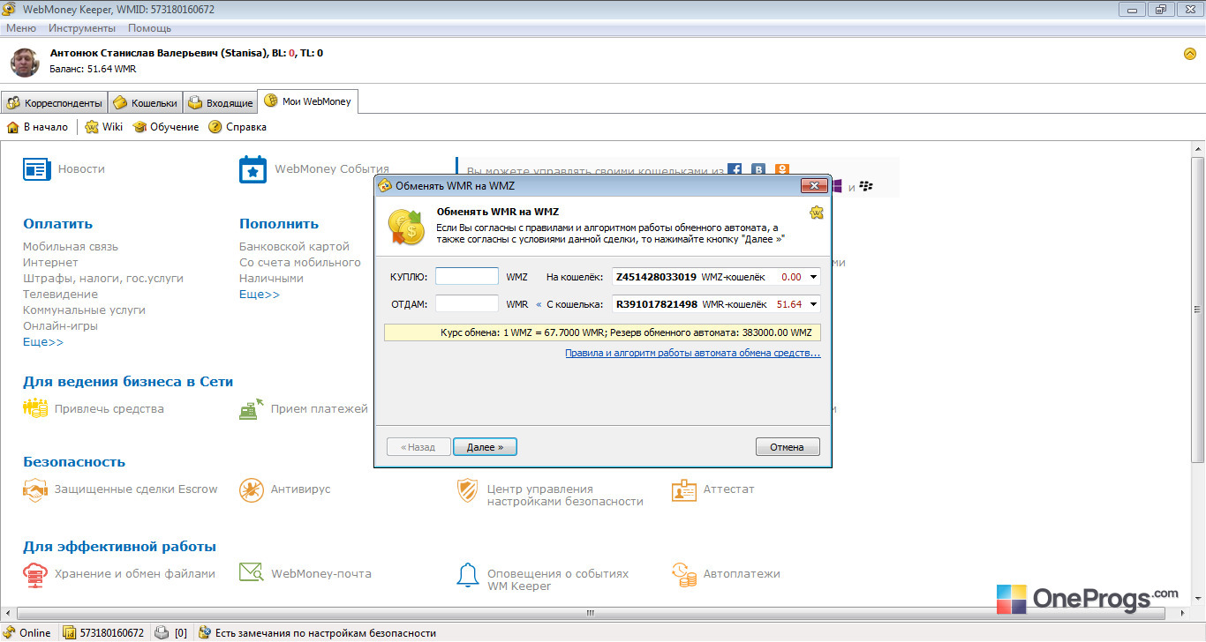Screen dimensions: 1206x642
Task: Focus the КУПЛЮ amount field
Action: 467,277
